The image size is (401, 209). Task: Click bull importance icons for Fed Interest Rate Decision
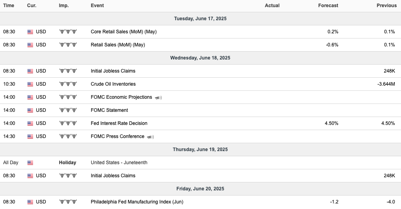tap(68, 123)
